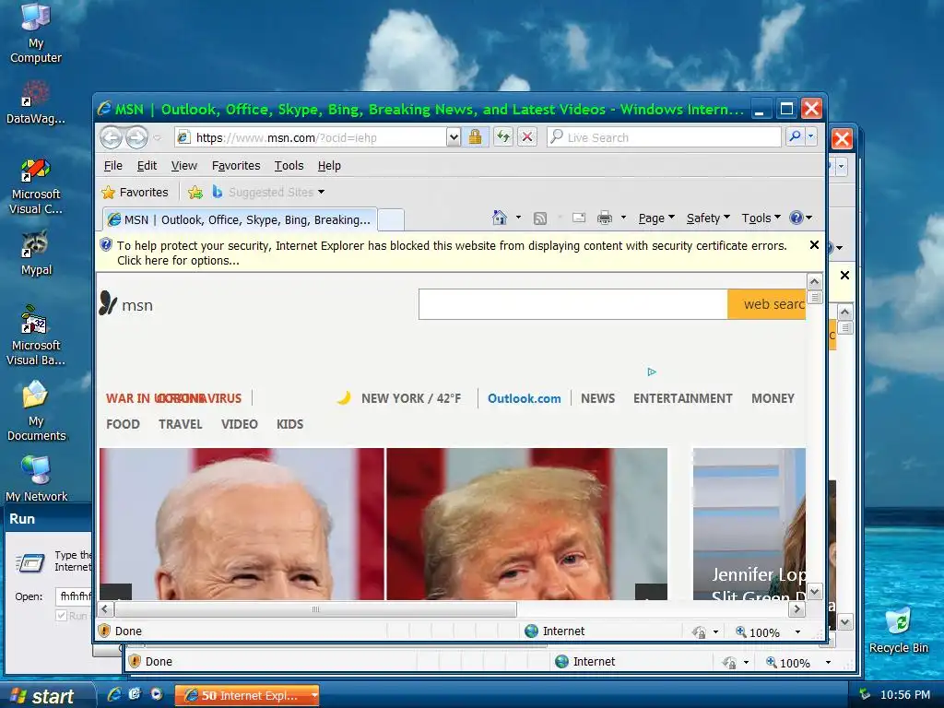Click the Live Search magnifier button
Viewport: 944px width, 708px height.
[x=795, y=136]
